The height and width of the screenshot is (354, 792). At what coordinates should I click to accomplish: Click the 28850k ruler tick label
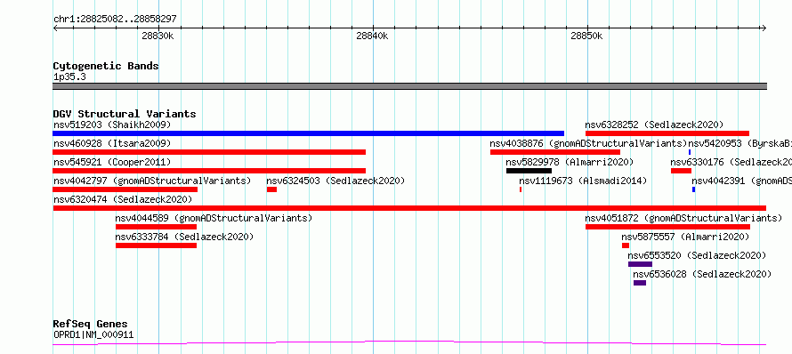click(x=586, y=36)
